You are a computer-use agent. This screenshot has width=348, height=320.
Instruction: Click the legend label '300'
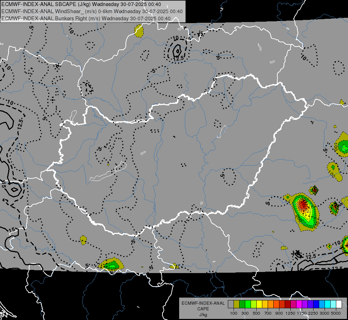pos(245,313)
